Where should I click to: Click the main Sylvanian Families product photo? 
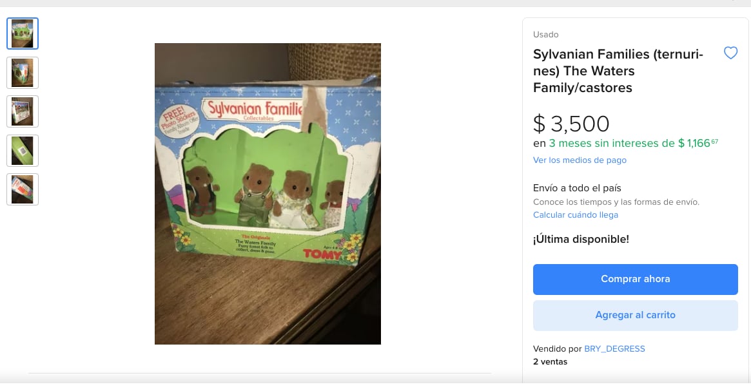point(268,193)
